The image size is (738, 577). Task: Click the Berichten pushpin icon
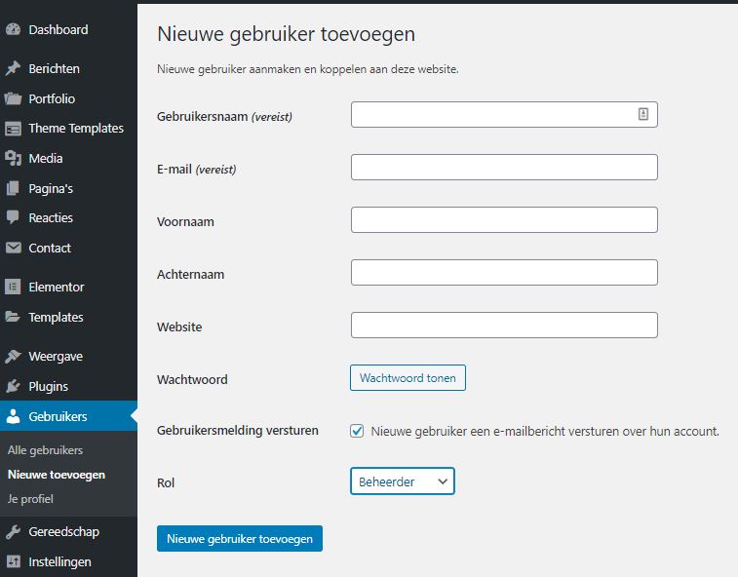tap(13, 69)
